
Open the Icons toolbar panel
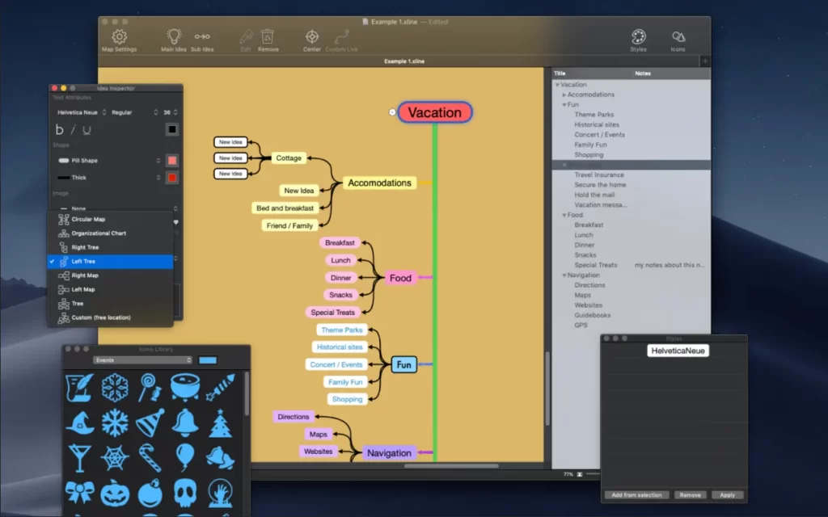(x=678, y=38)
